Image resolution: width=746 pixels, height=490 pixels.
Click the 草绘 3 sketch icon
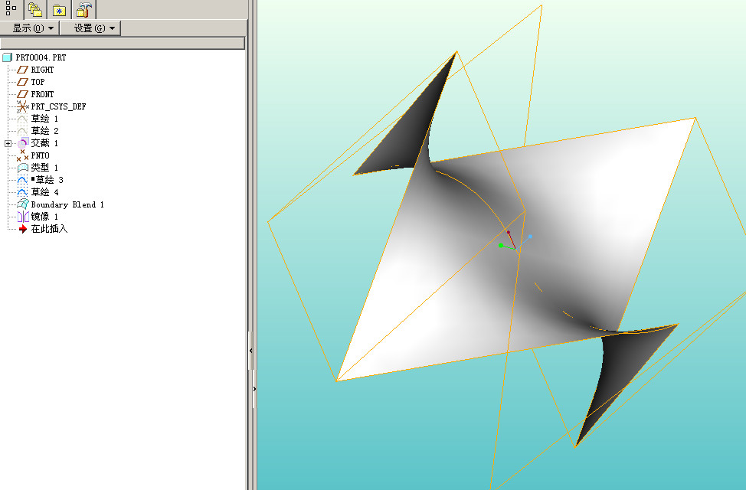coord(22,180)
